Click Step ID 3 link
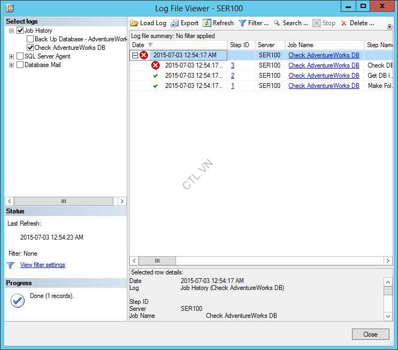The image size is (398, 350). pyautogui.click(x=233, y=65)
